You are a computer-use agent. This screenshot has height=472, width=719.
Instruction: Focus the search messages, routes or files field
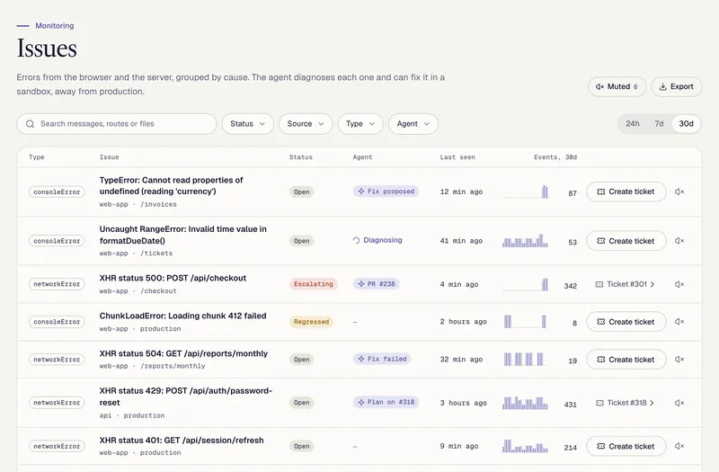[x=117, y=124]
